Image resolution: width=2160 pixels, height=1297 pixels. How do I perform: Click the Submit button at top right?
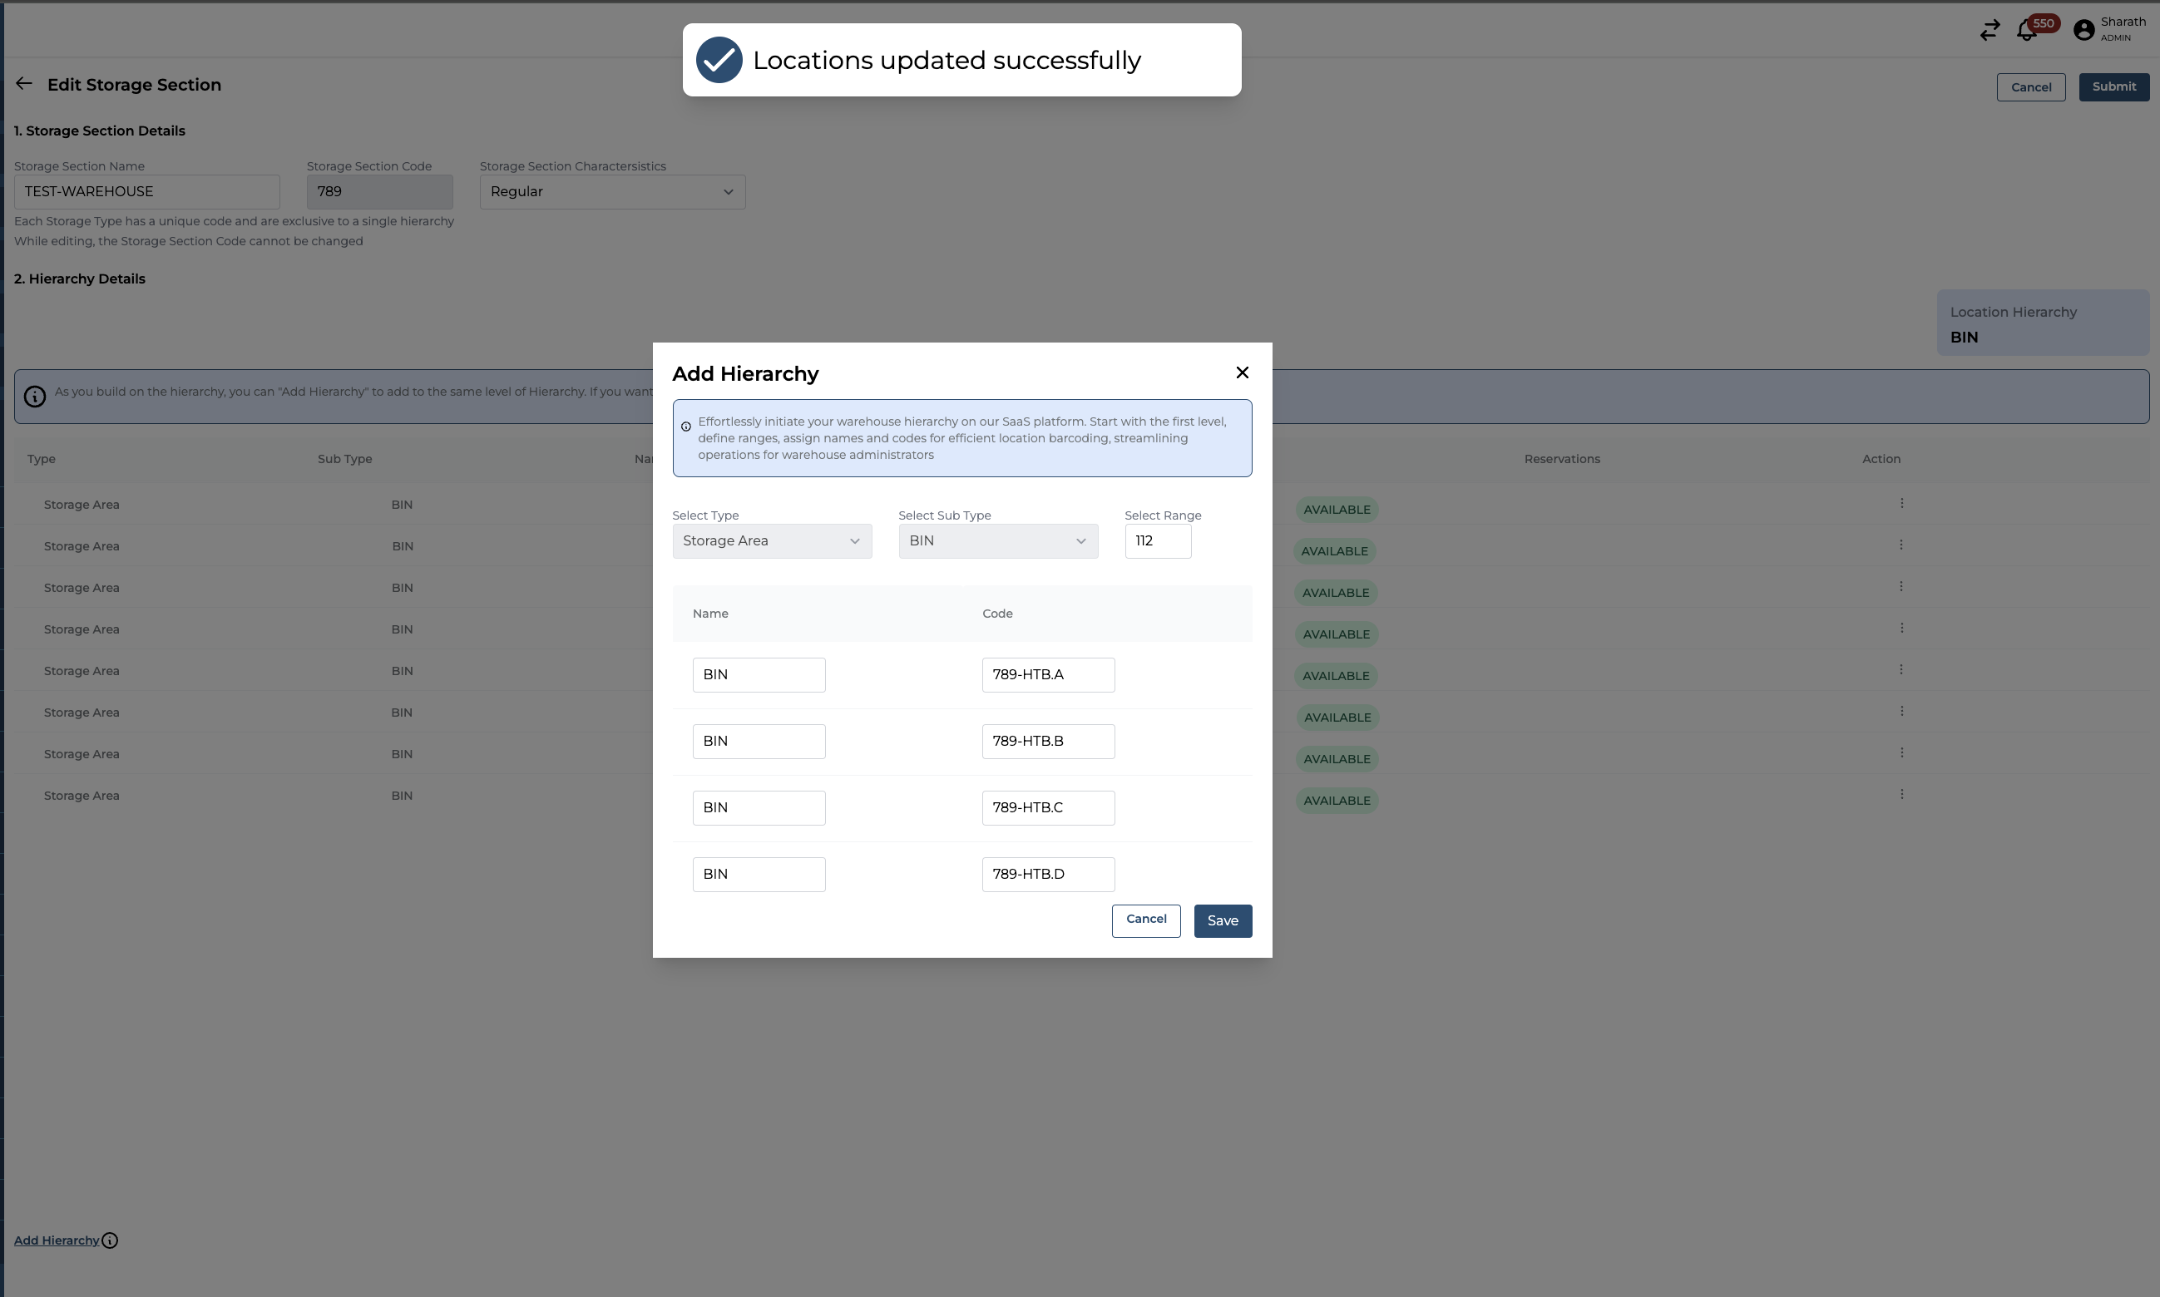2113,86
